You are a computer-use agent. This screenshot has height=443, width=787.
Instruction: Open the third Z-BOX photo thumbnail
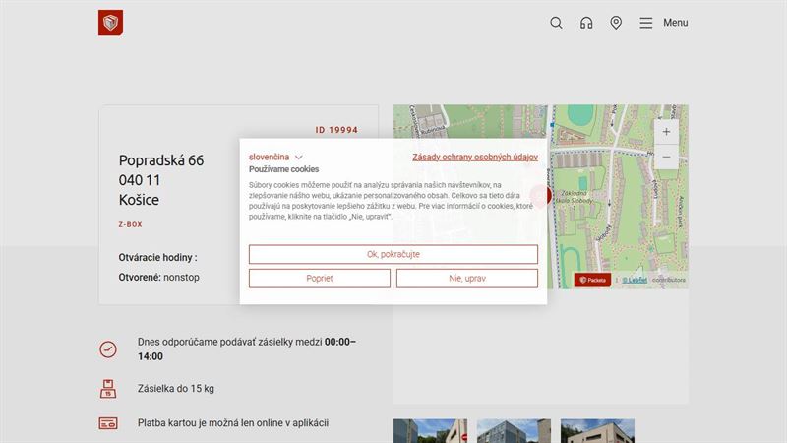tap(597, 431)
